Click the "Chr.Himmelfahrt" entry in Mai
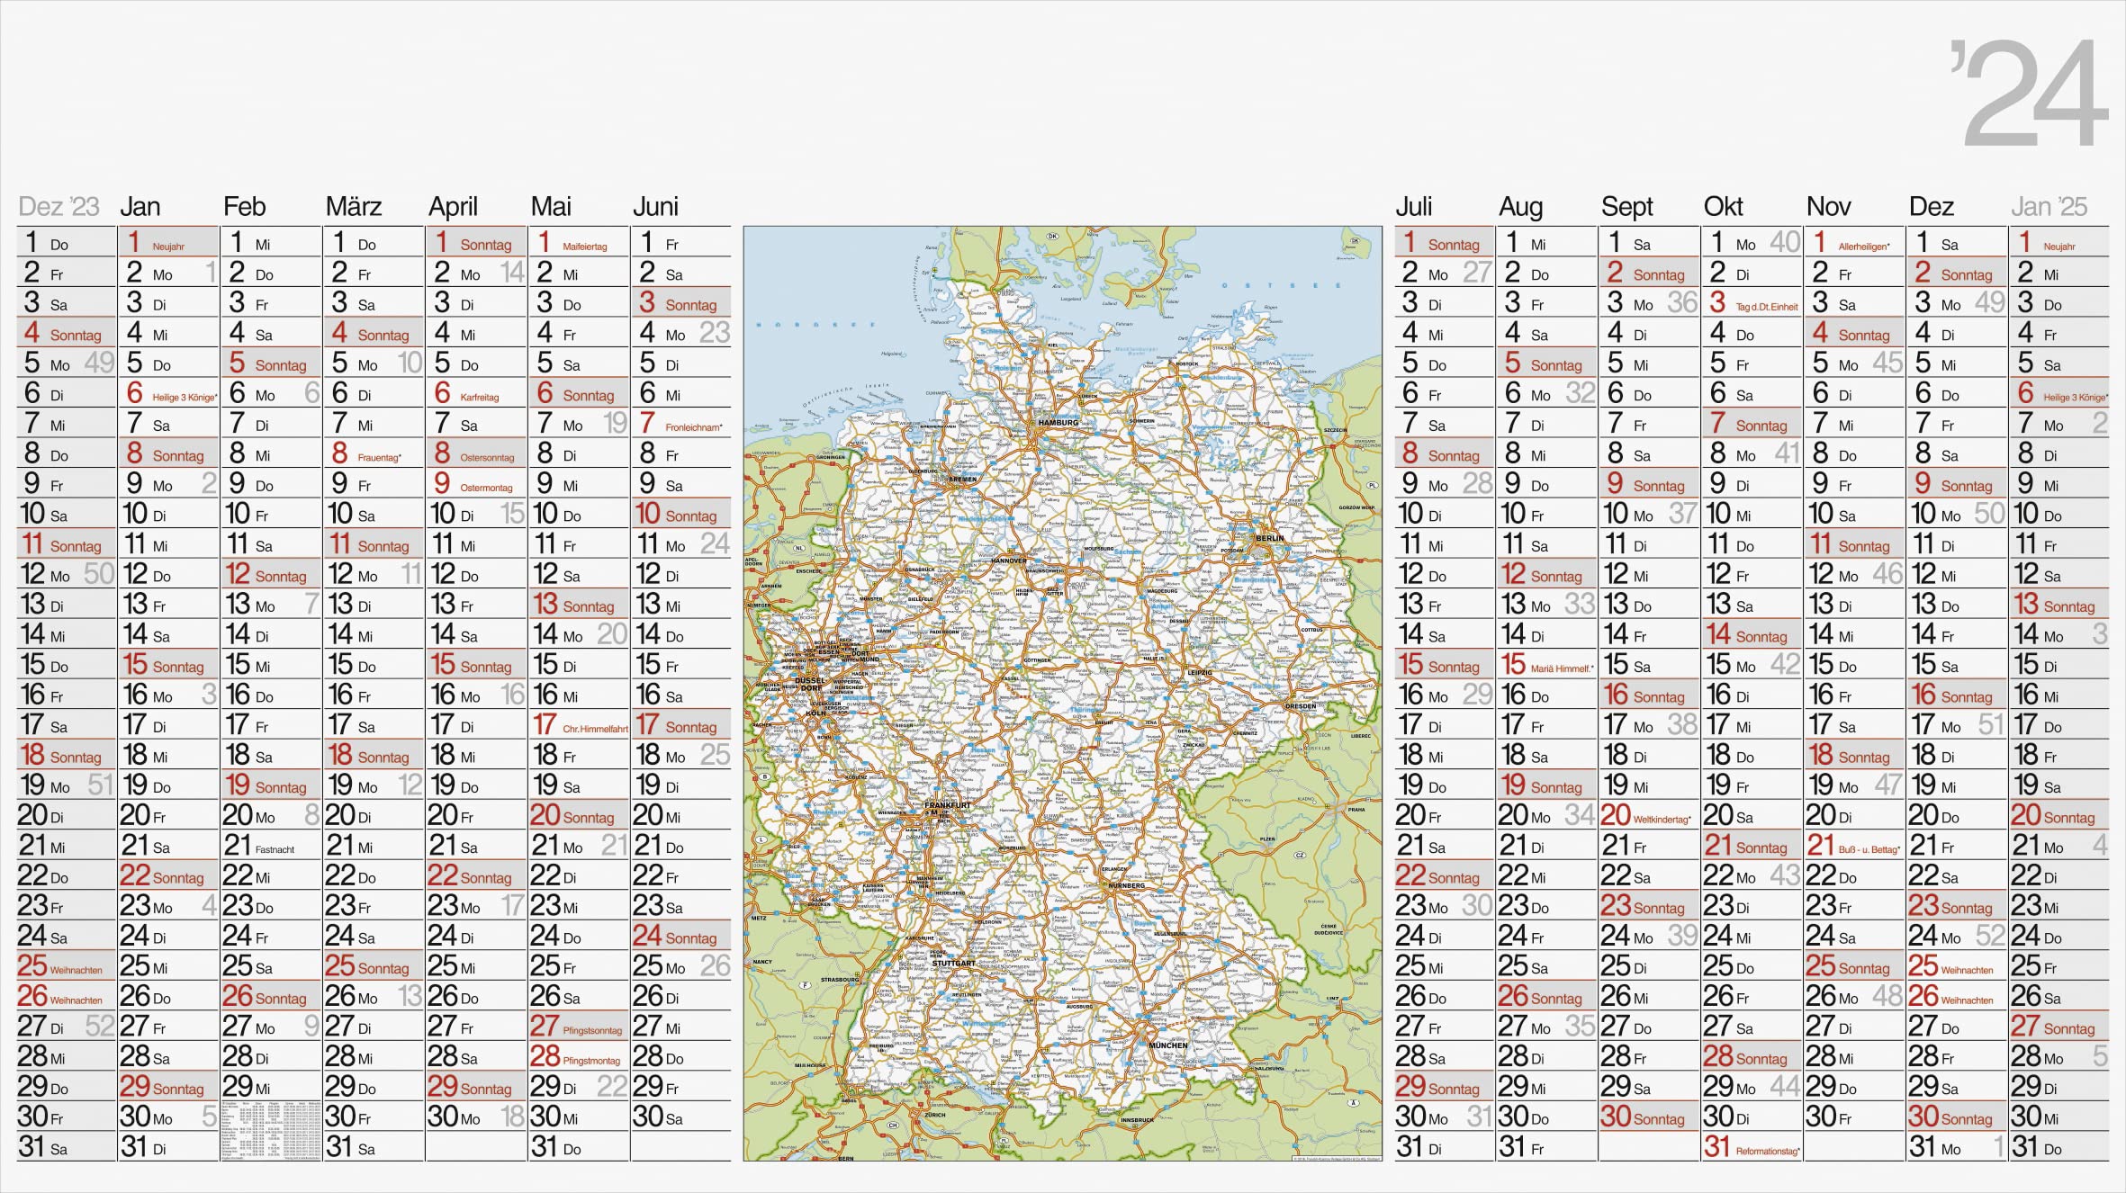Image resolution: width=2126 pixels, height=1193 pixels. pos(595,729)
